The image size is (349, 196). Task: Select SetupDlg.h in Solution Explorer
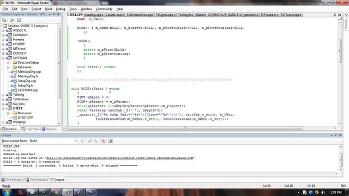coord(25,85)
